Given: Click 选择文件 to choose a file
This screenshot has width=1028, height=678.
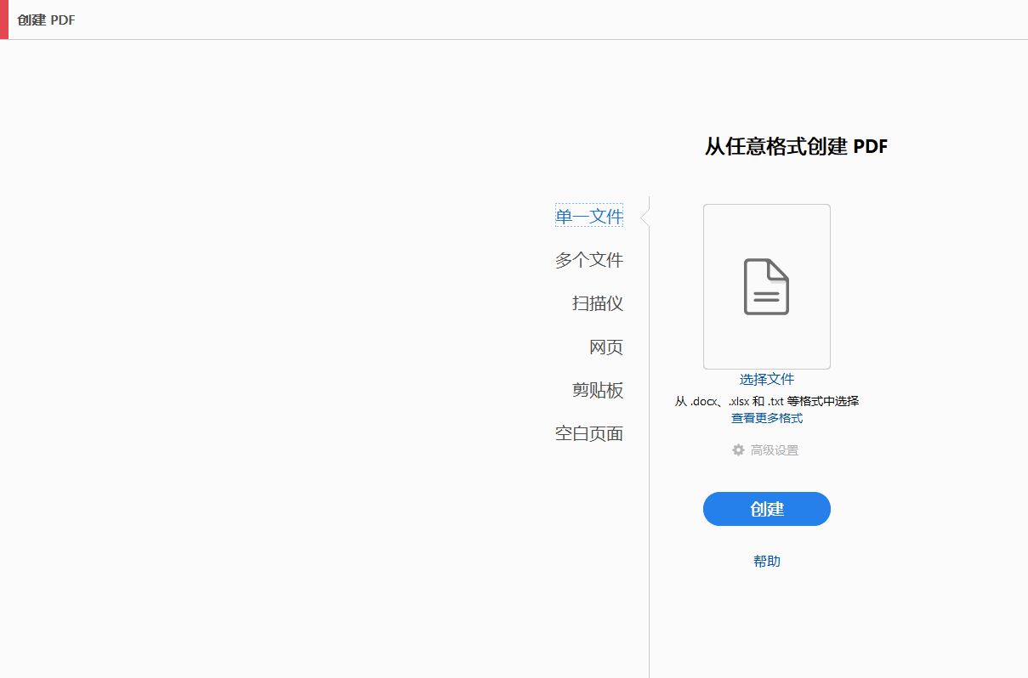Looking at the screenshot, I should pos(766,379).
